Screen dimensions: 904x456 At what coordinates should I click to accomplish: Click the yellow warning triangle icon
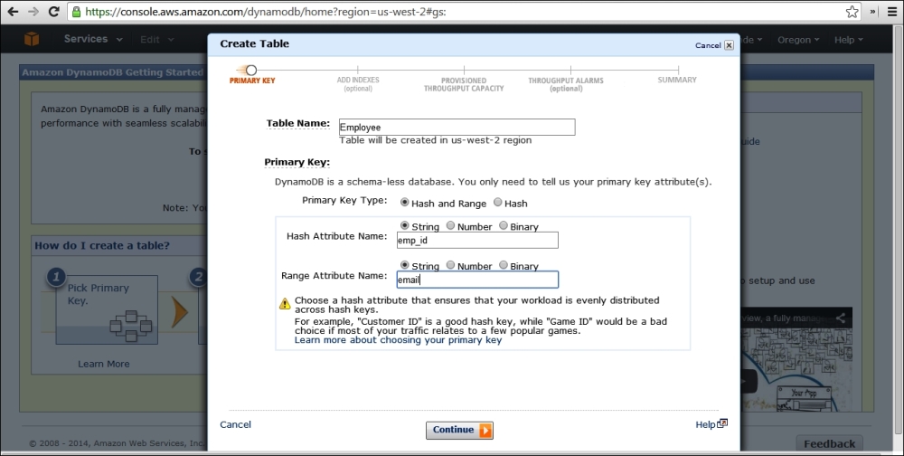pyautogui.click(x=284, y=303)
